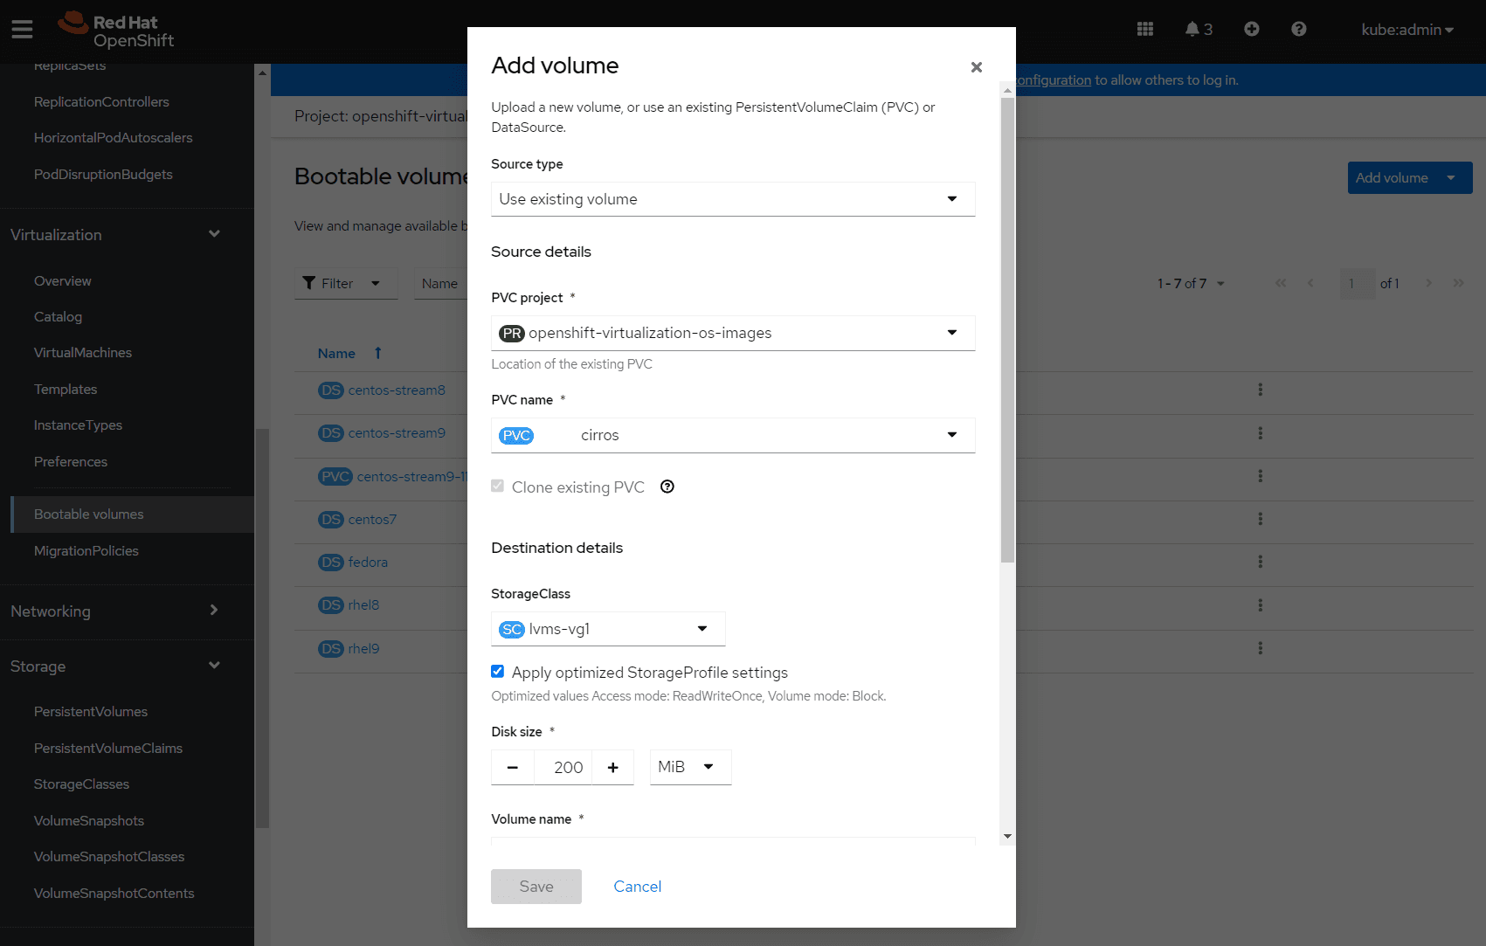Click the Name filter search field
The image size is (1486, 946).
441,283
